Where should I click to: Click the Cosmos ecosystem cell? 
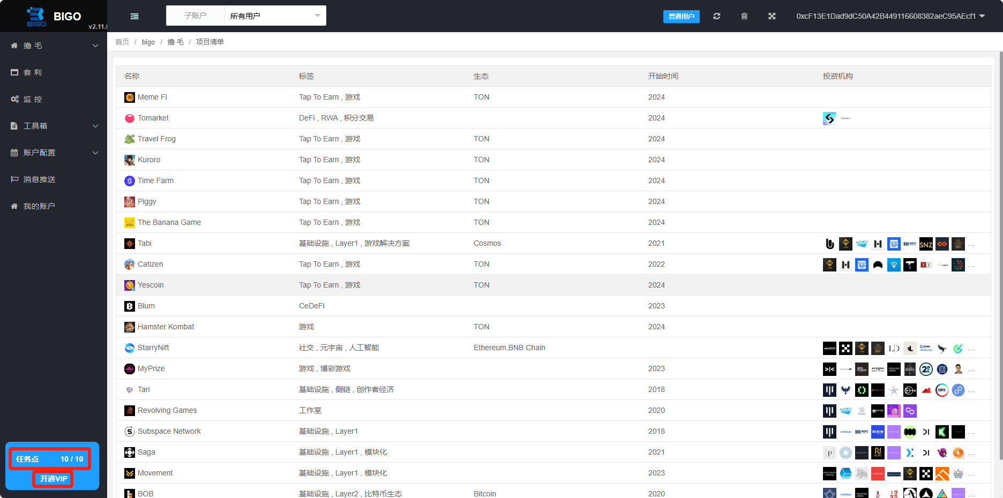tap(487, 243)
